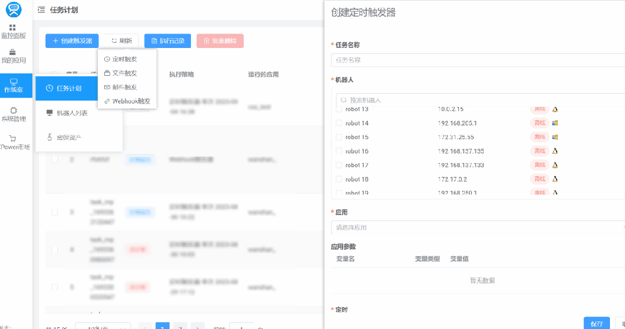
Task: Click the 运行的应用 column header
Action: click(263, 75)
